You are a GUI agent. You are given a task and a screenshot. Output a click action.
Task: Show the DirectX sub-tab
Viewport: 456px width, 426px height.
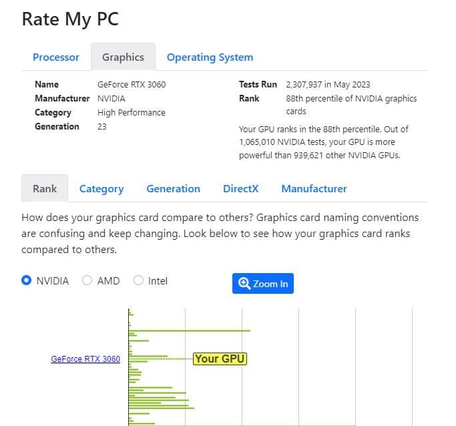(240, 189)
